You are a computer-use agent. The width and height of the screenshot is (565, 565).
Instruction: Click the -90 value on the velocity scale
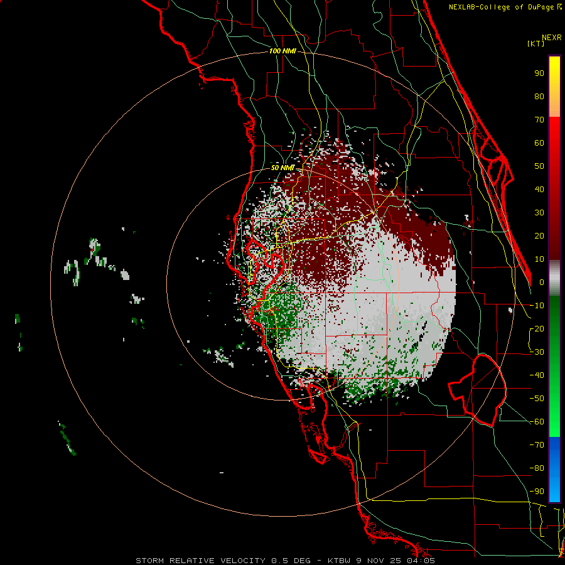coord(537,492)
